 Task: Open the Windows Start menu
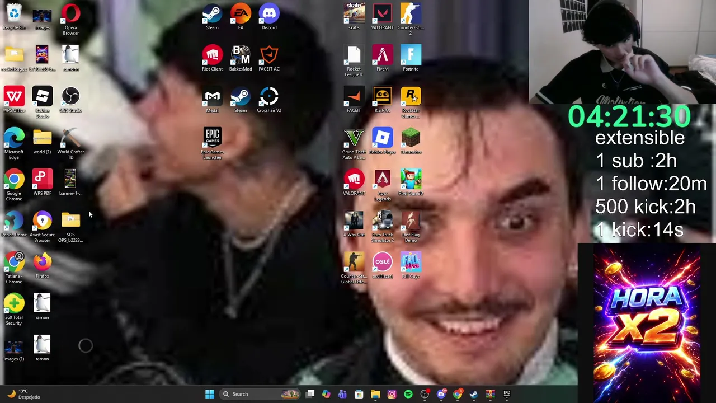point(210,394)
